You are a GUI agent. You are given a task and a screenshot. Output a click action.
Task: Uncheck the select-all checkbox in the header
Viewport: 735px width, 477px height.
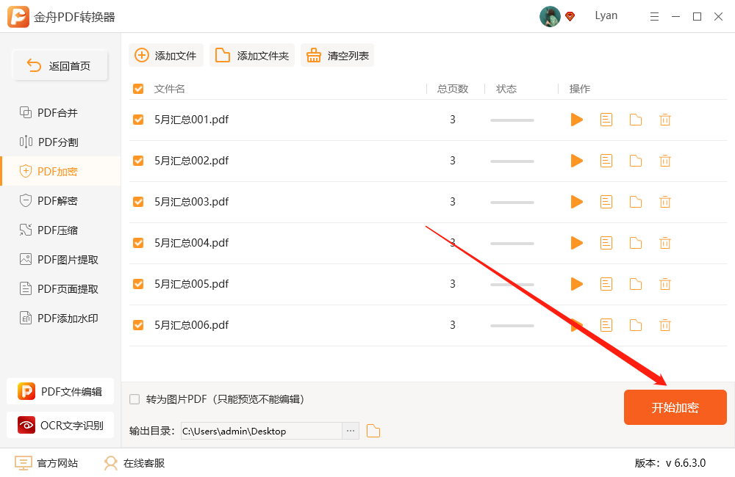coord(137,88)
